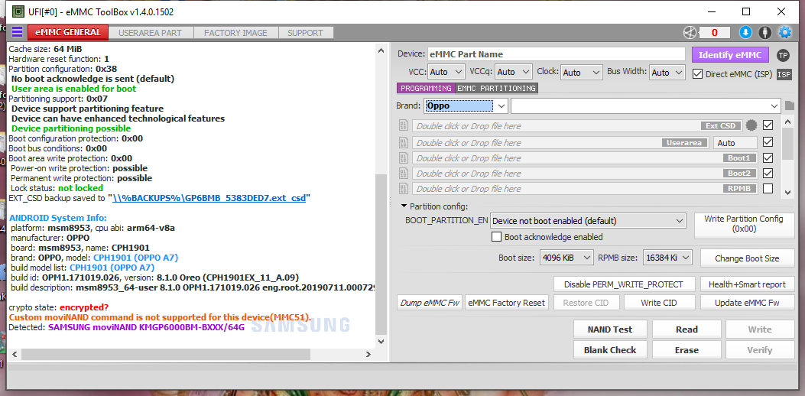Click the Erase button
The height and width of the screenshot is (396, 805).
click(687, 350)
